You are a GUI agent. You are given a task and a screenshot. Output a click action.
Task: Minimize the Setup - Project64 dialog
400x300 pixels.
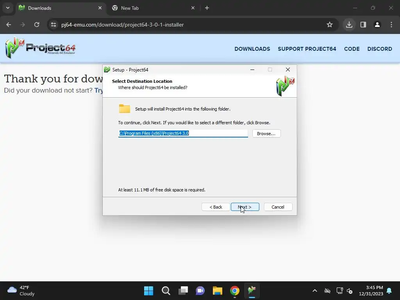252,70
